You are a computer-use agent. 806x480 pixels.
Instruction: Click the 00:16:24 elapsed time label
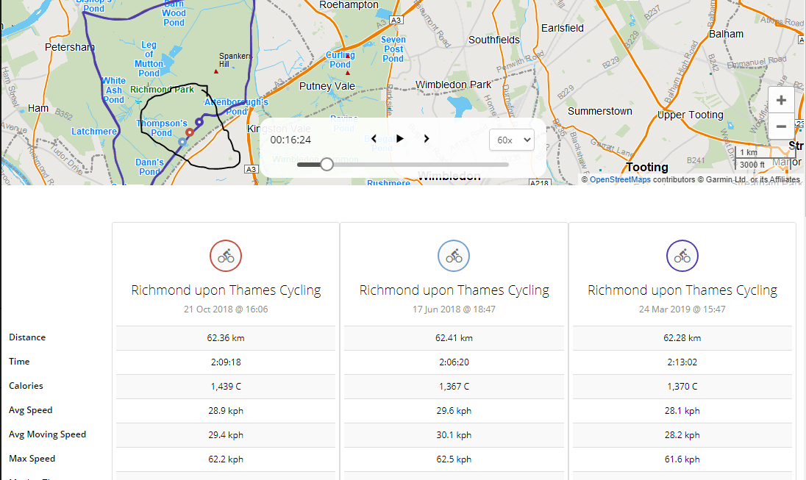tap(290, 140)
